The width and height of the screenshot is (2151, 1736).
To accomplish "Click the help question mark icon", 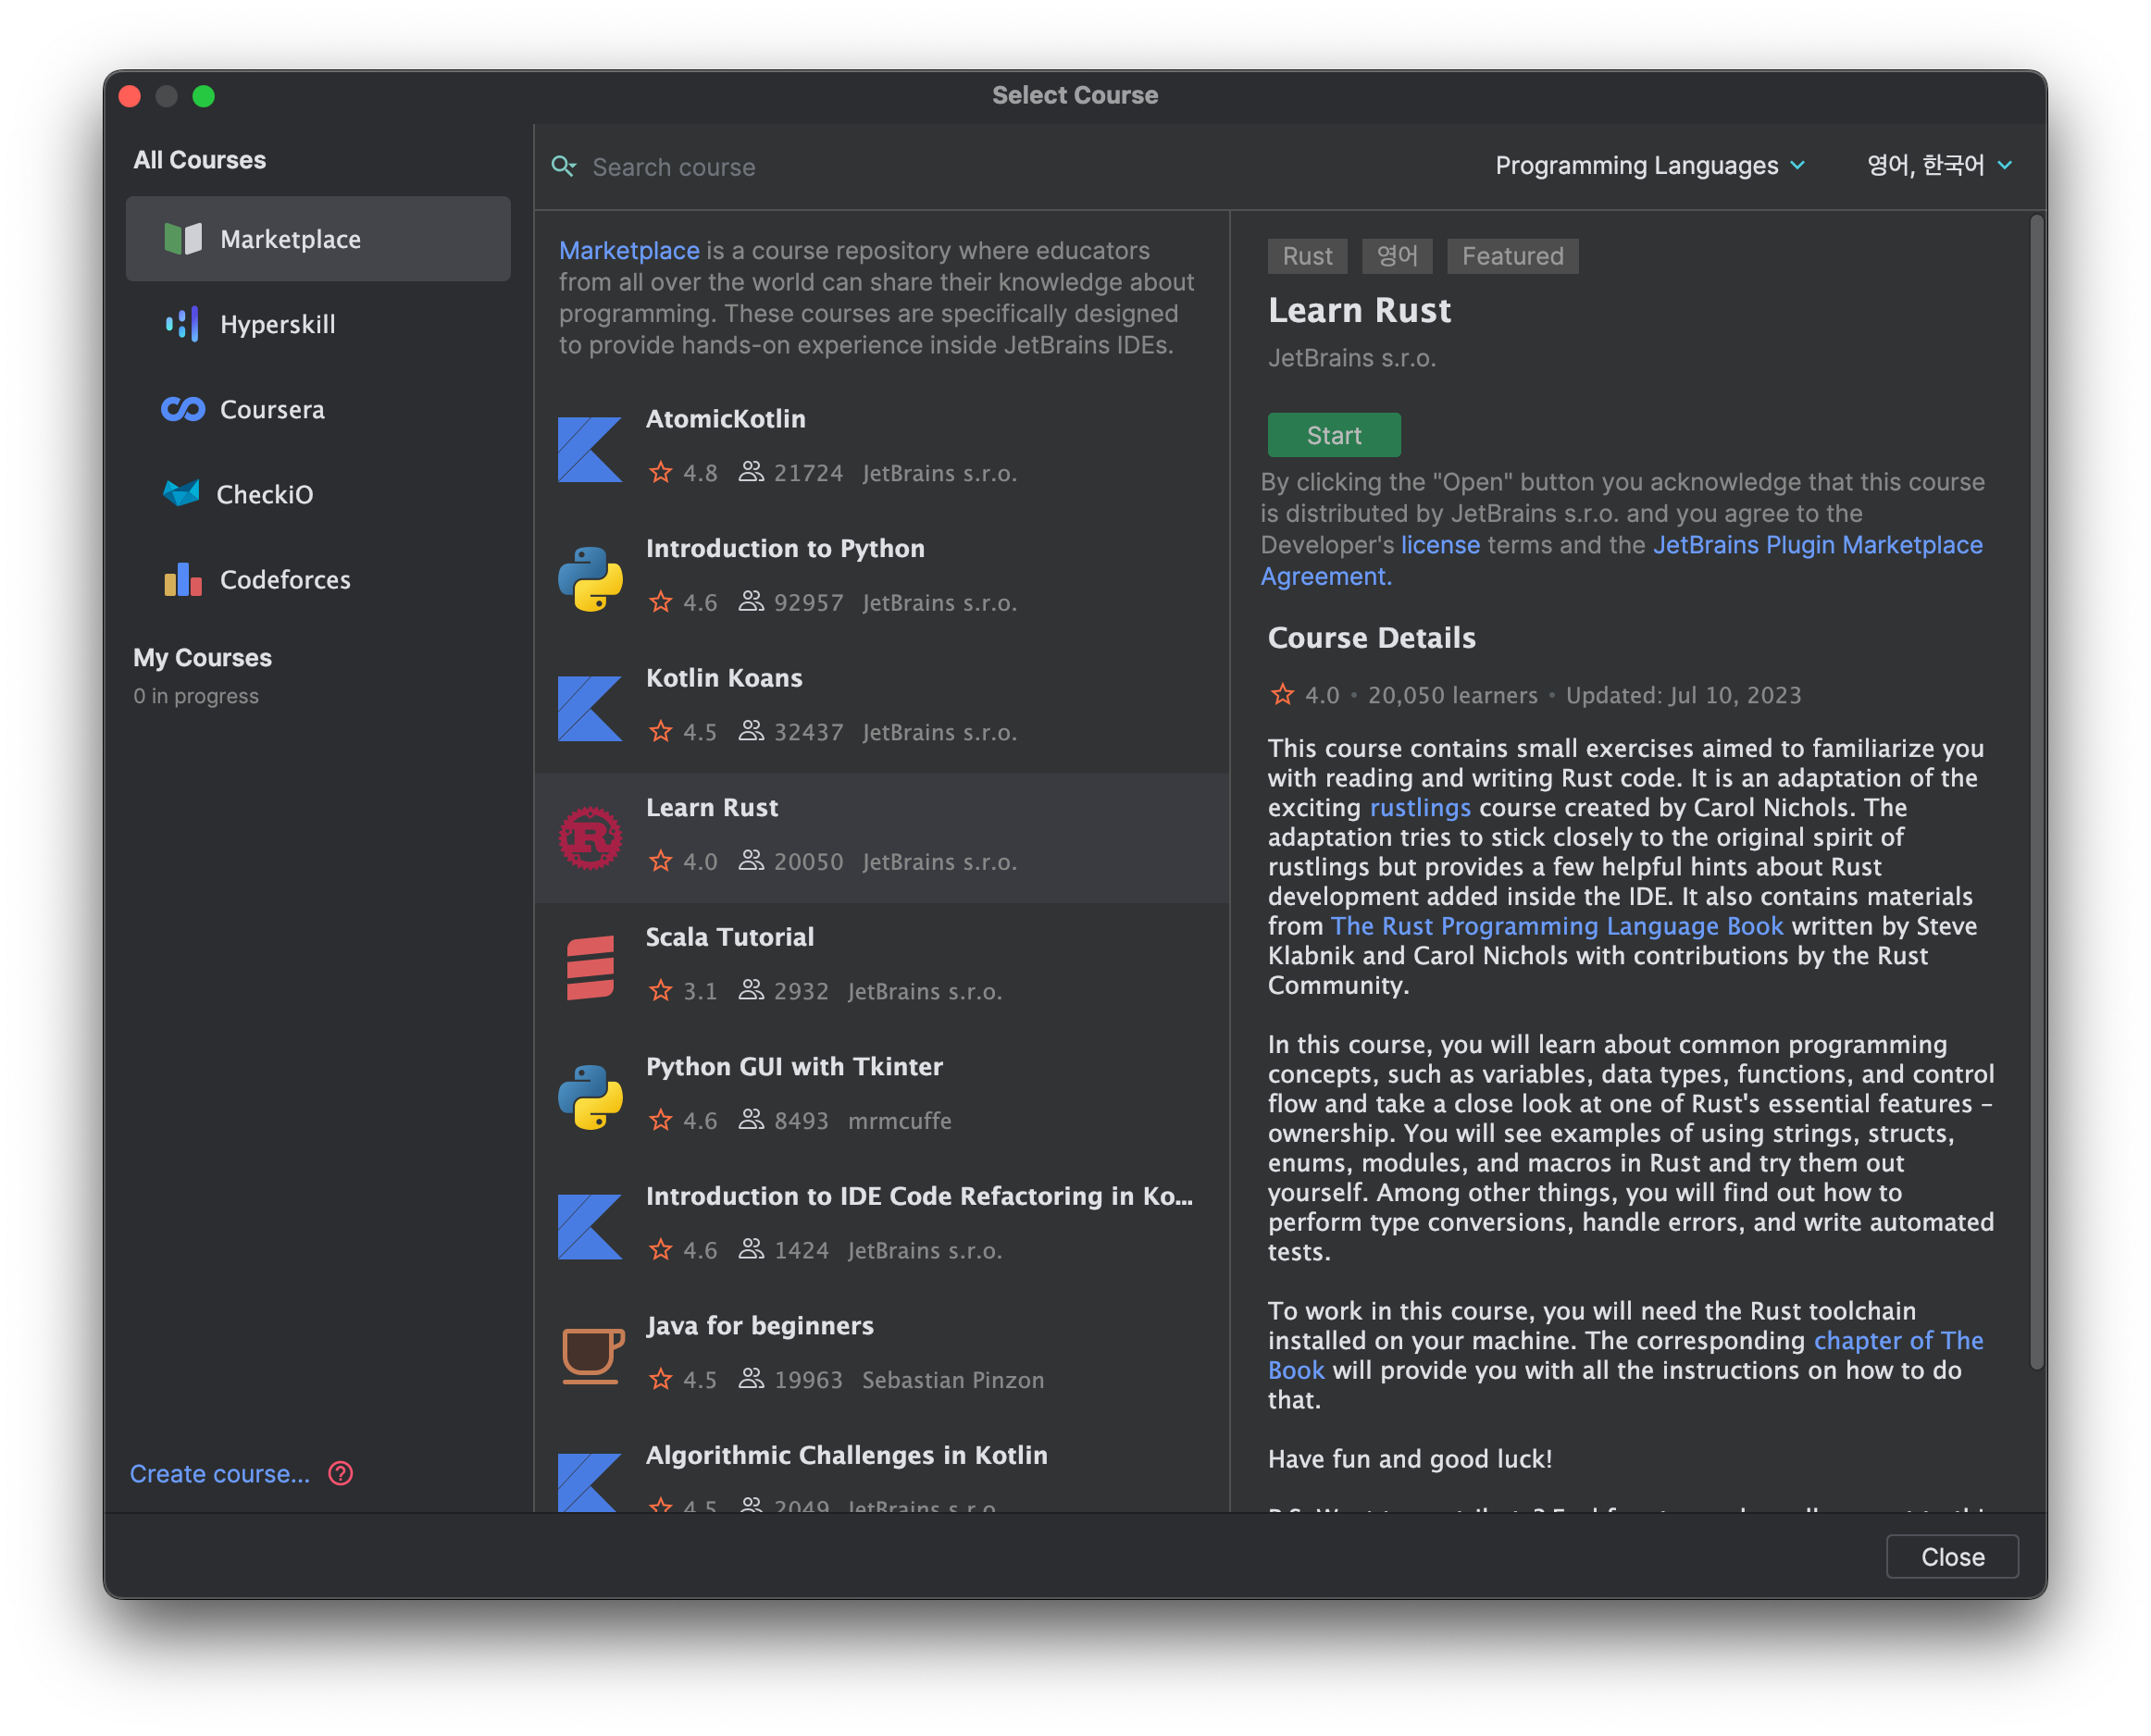I will click(x=341, y=1473).
